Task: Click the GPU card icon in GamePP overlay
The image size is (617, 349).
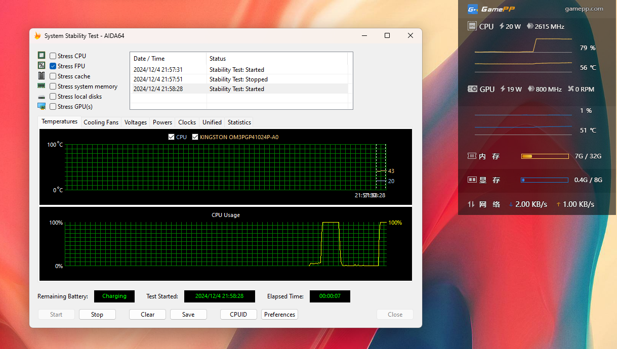Action: click(x=472, y=89)
